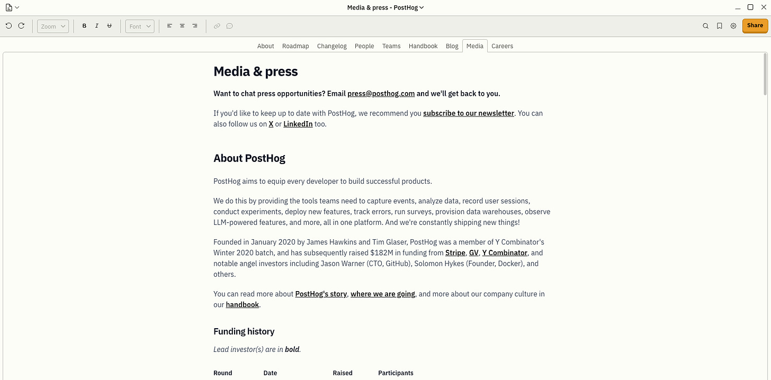This screenshot has width=771, height=380.
Task: Open the Stripe investor link
Action: pos(455,253)
